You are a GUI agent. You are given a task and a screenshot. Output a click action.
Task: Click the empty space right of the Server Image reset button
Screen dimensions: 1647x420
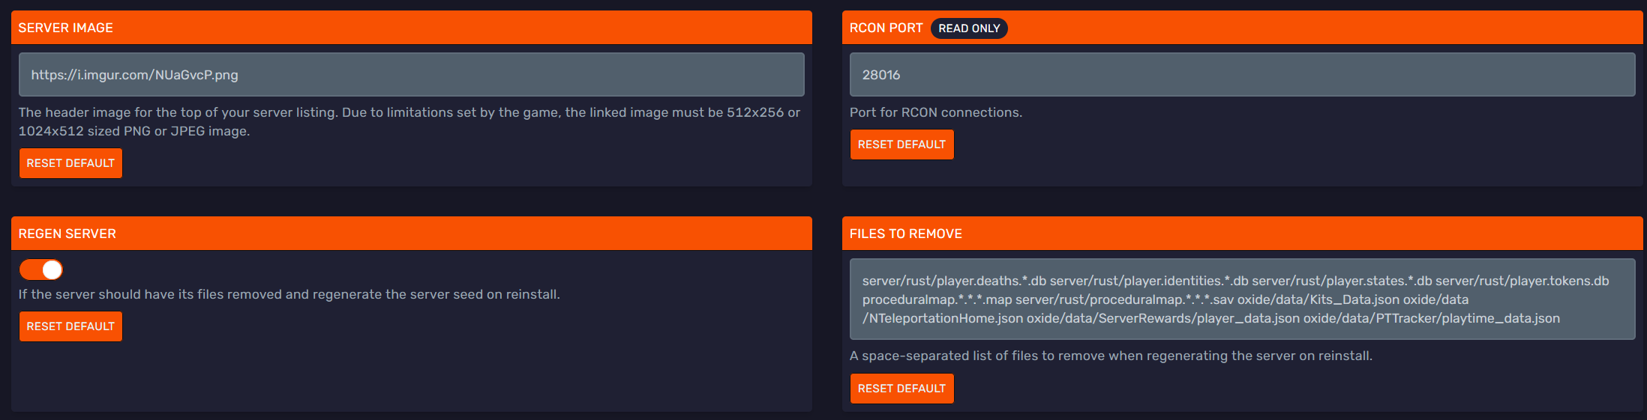(450, 163)
